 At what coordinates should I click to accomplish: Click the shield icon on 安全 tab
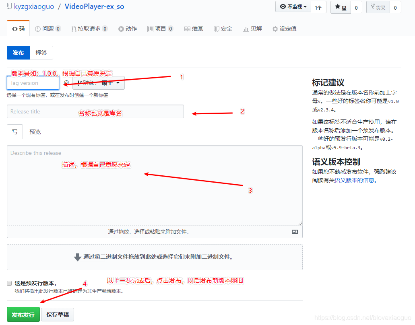coord(216,29)
